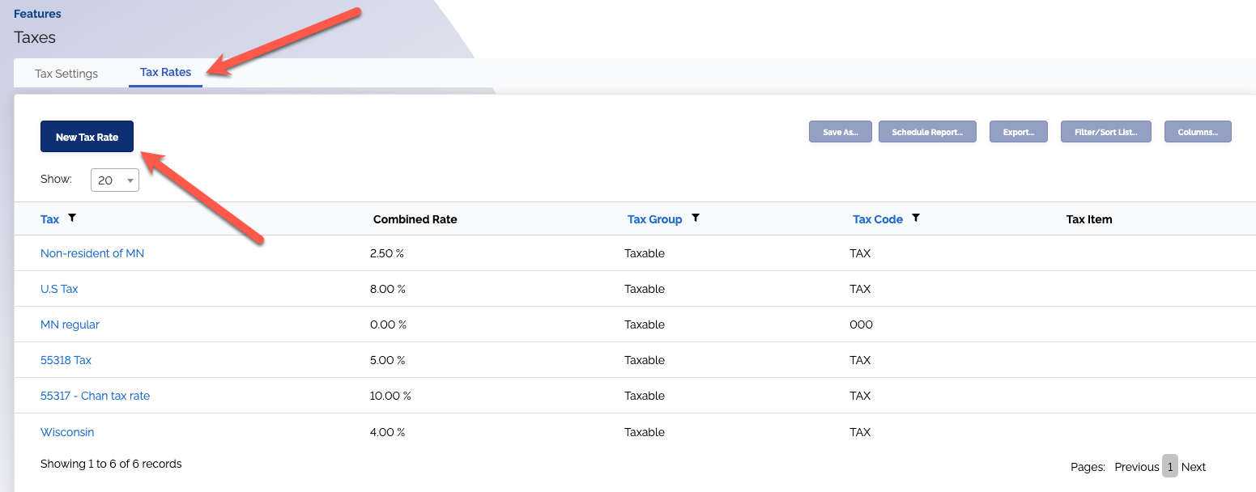The image size is (1256, 492).
Task: Open the U.S Tax rate entry
Action: click(x=59, y=289)
